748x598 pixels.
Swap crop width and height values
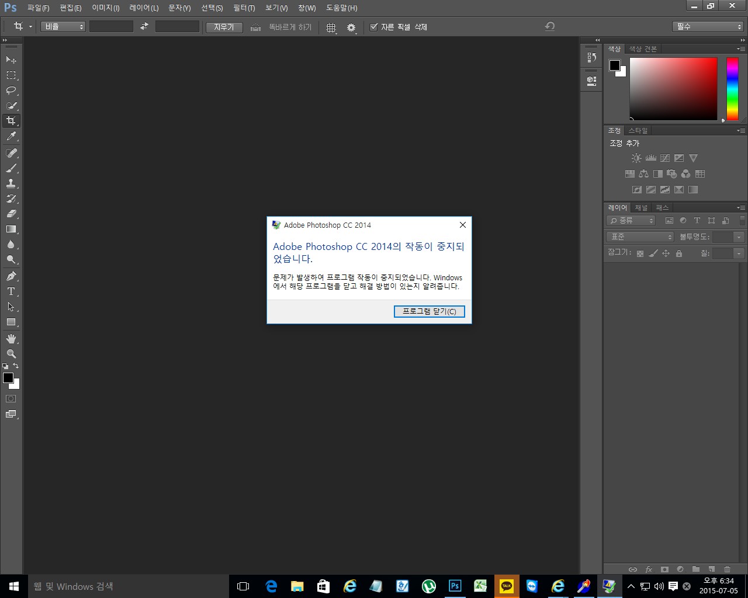[144, 26]
